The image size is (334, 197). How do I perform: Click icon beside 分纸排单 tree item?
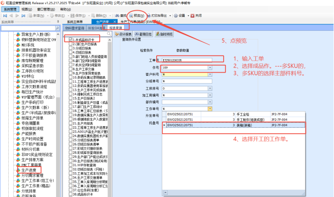pyautogui.click(x=18, y=191)
